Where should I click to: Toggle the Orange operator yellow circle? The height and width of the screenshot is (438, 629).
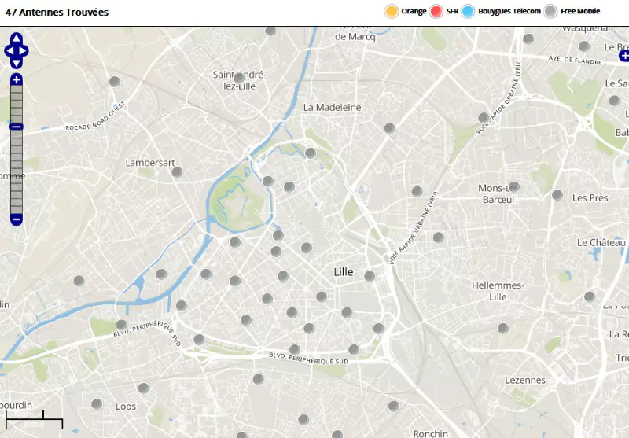point(391,11)
